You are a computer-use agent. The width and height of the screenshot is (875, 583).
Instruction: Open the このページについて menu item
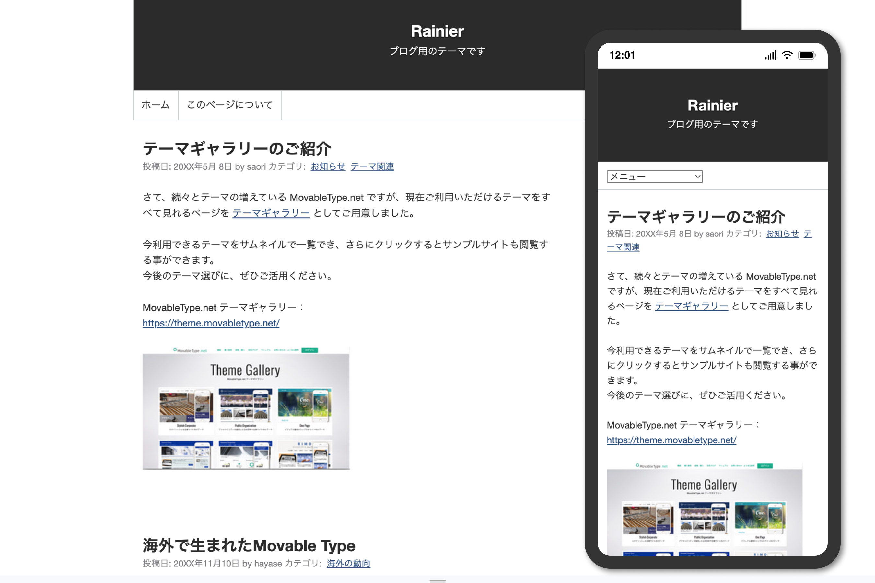pos(229,105)
